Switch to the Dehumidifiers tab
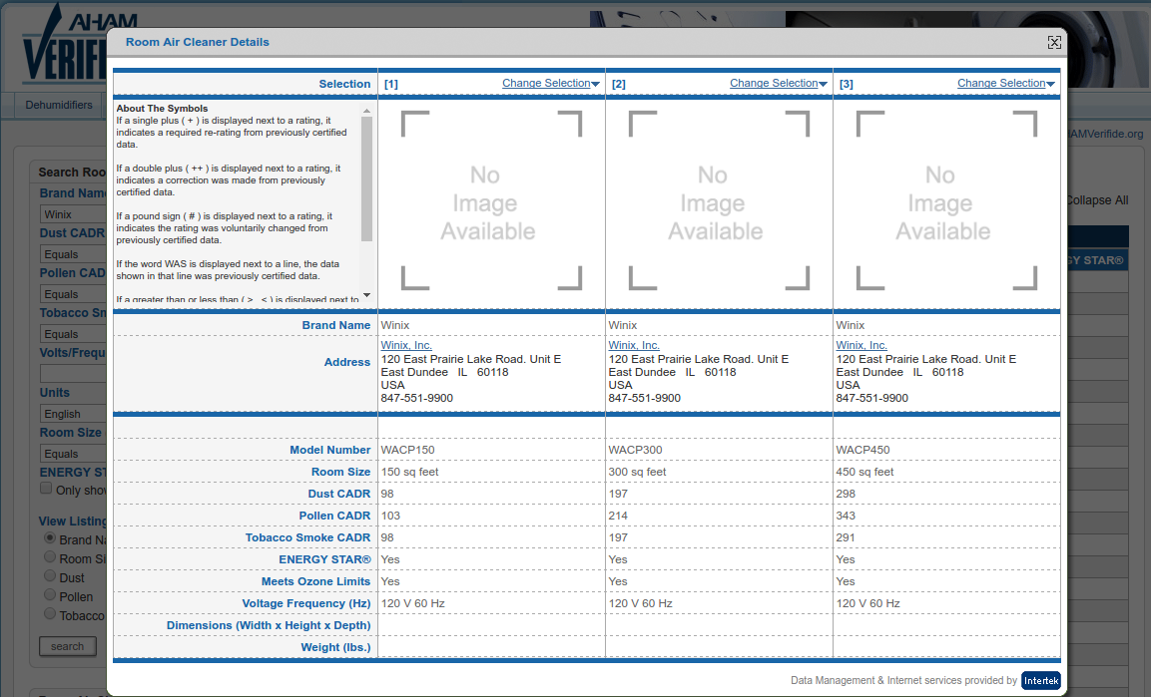The height and width of the screenshot is (697, 1151). coord(59,105)
